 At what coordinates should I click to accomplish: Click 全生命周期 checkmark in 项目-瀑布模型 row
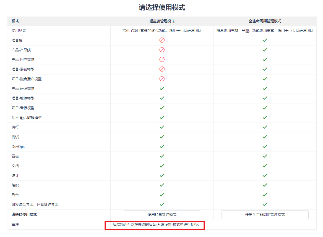265,69
